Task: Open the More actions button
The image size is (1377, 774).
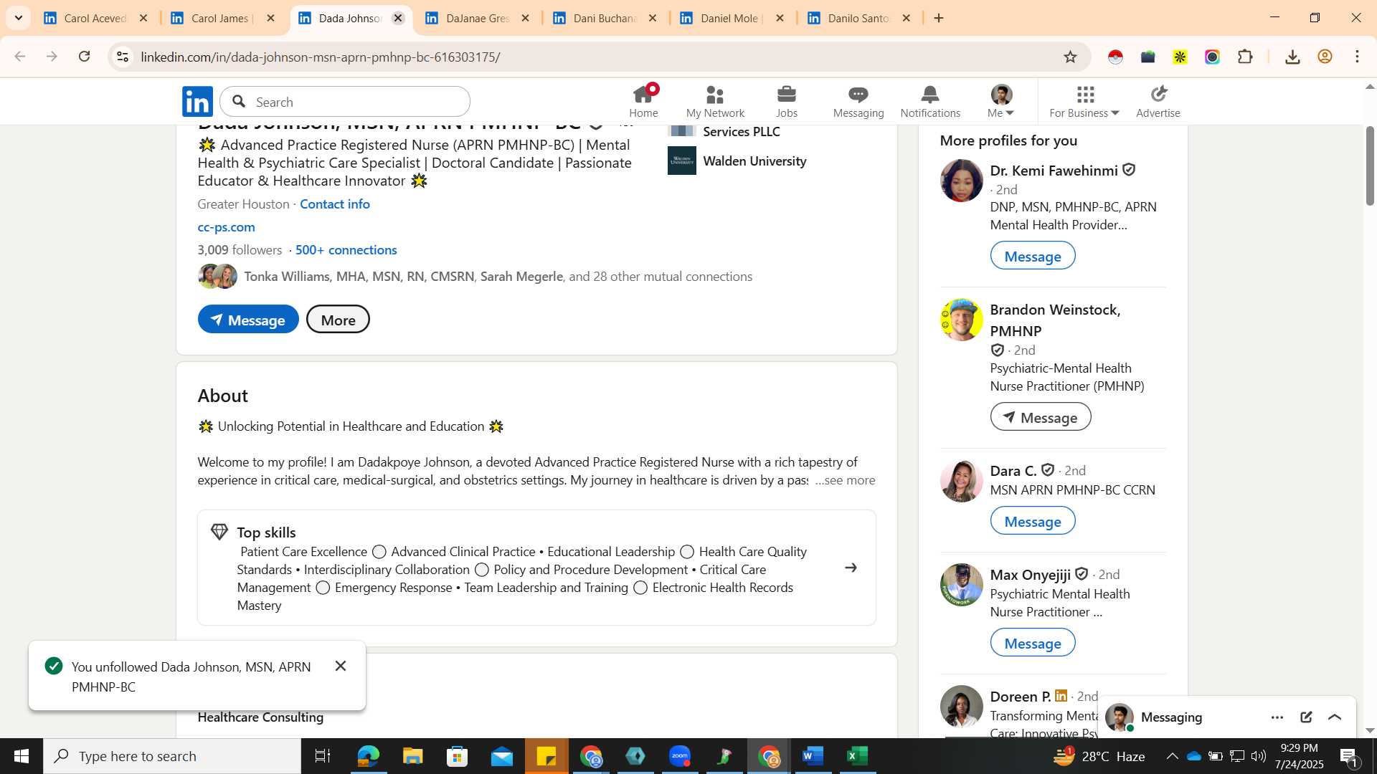Action: click(x=338, y=320)
